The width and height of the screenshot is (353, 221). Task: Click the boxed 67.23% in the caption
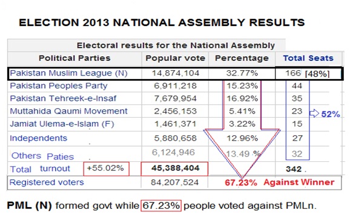[161, 205]
